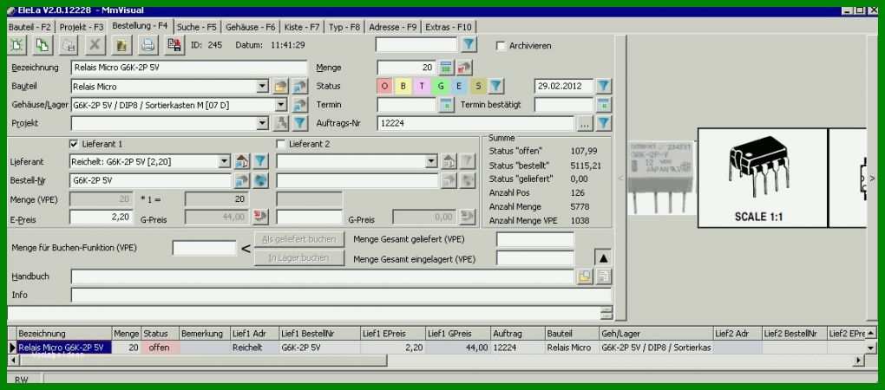Click filter icon beside date 29.02.2012

pyautogui.click(x=604, y=86)
